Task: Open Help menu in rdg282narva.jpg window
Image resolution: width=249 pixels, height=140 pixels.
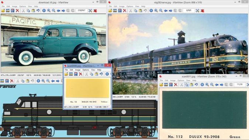Action: tap(143, 6)
